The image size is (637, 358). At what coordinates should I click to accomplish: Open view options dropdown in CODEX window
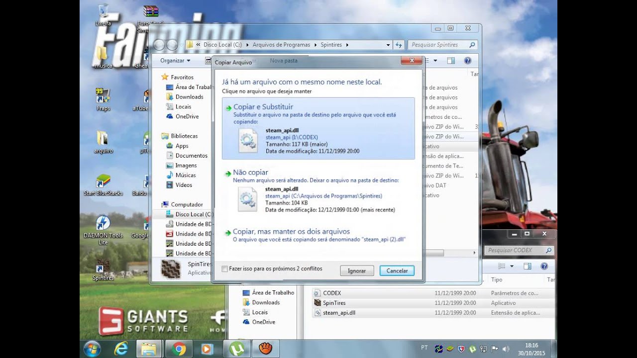(512, 267)
